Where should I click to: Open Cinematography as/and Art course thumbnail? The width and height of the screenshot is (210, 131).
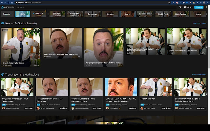click(x=62, y=43)
